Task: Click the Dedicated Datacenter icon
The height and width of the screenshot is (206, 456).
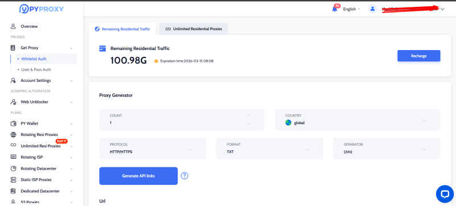Action: coord(13,191)
